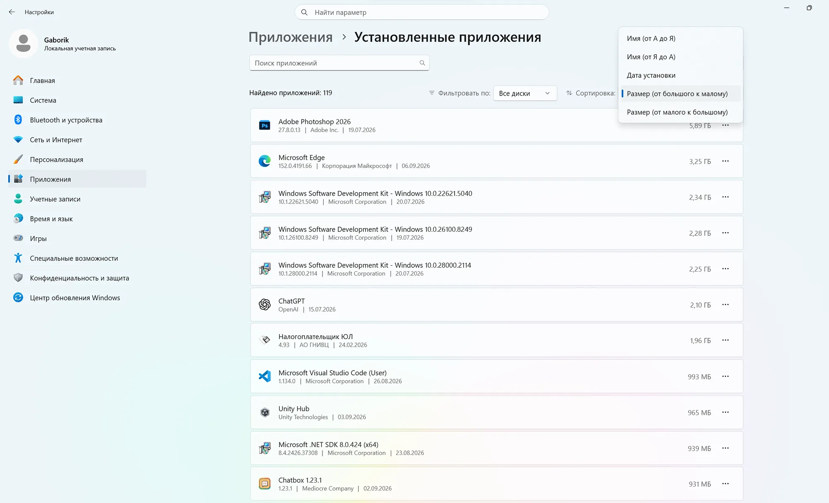Click the Главная home icon

pos(18,80)
